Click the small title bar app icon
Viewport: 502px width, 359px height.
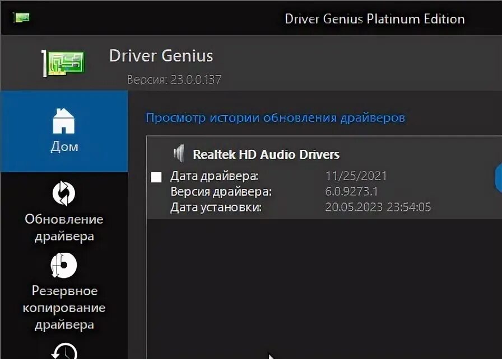point(21,17)
